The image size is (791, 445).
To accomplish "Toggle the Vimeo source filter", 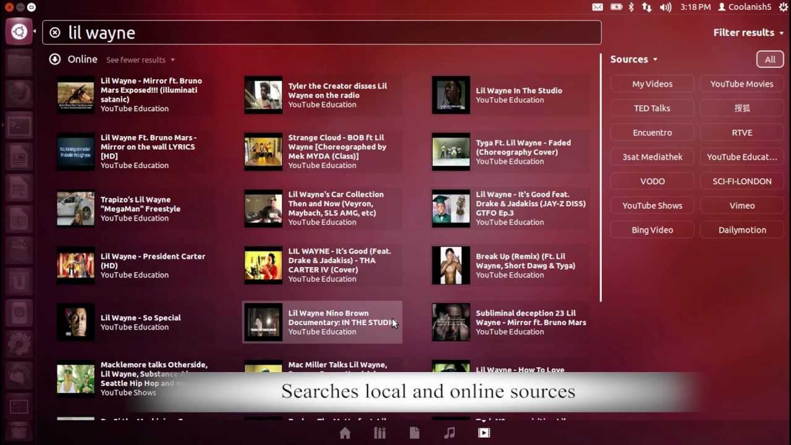I will pyautogui.click(x=742, y=206).
